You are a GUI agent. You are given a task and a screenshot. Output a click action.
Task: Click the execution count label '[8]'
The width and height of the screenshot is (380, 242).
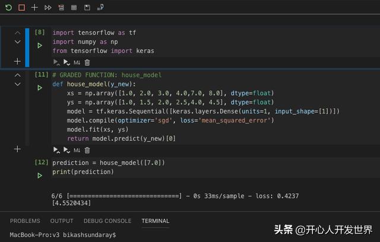pyautogui.click(x=40, y=32)
